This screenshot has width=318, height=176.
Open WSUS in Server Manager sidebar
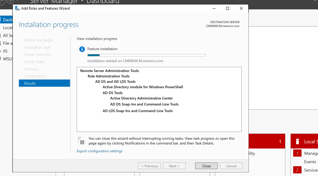point(6,59)
